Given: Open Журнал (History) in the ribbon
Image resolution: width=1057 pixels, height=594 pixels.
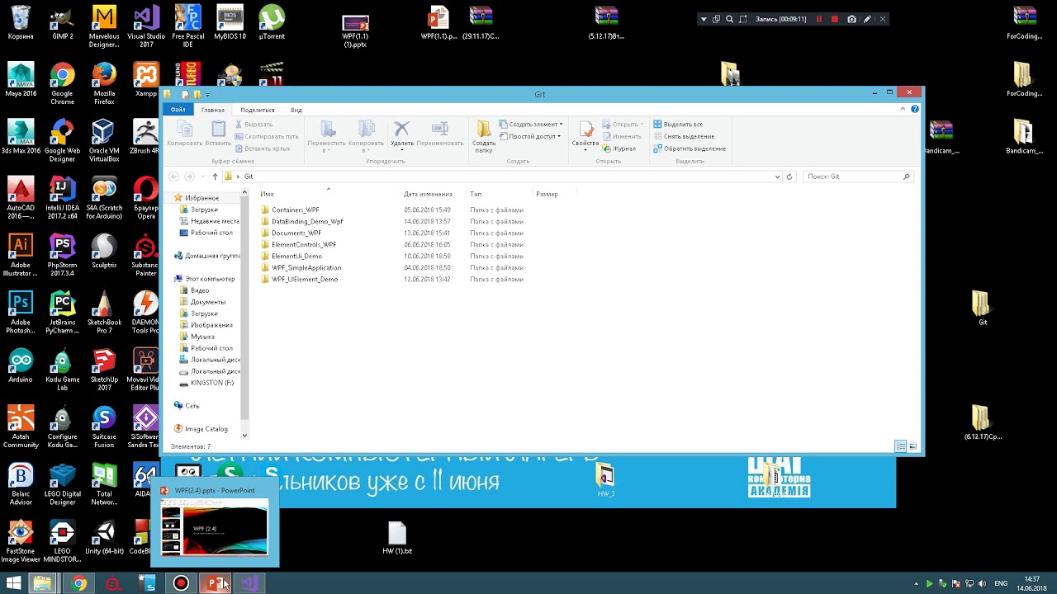Looking at the screenshot, I should [619, 148].
